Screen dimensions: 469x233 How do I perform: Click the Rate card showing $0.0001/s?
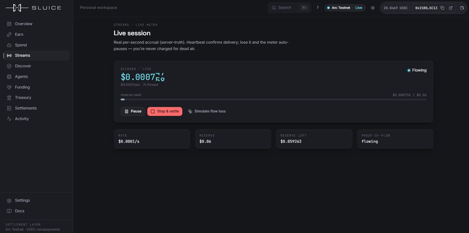pos(152,139)
